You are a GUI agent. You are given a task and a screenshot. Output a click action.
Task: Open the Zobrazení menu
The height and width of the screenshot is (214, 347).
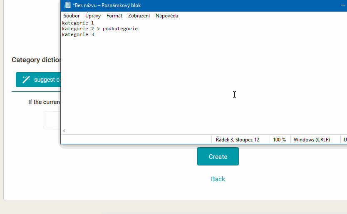(x=139, y=16)
